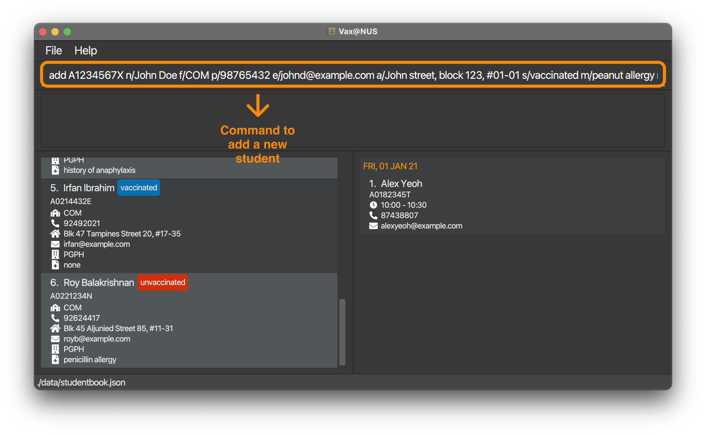This screenshot has height=435, width=706.
Task: Click address Blk 47 Tampines Street 20, #17-35
Action: point(122,234)
